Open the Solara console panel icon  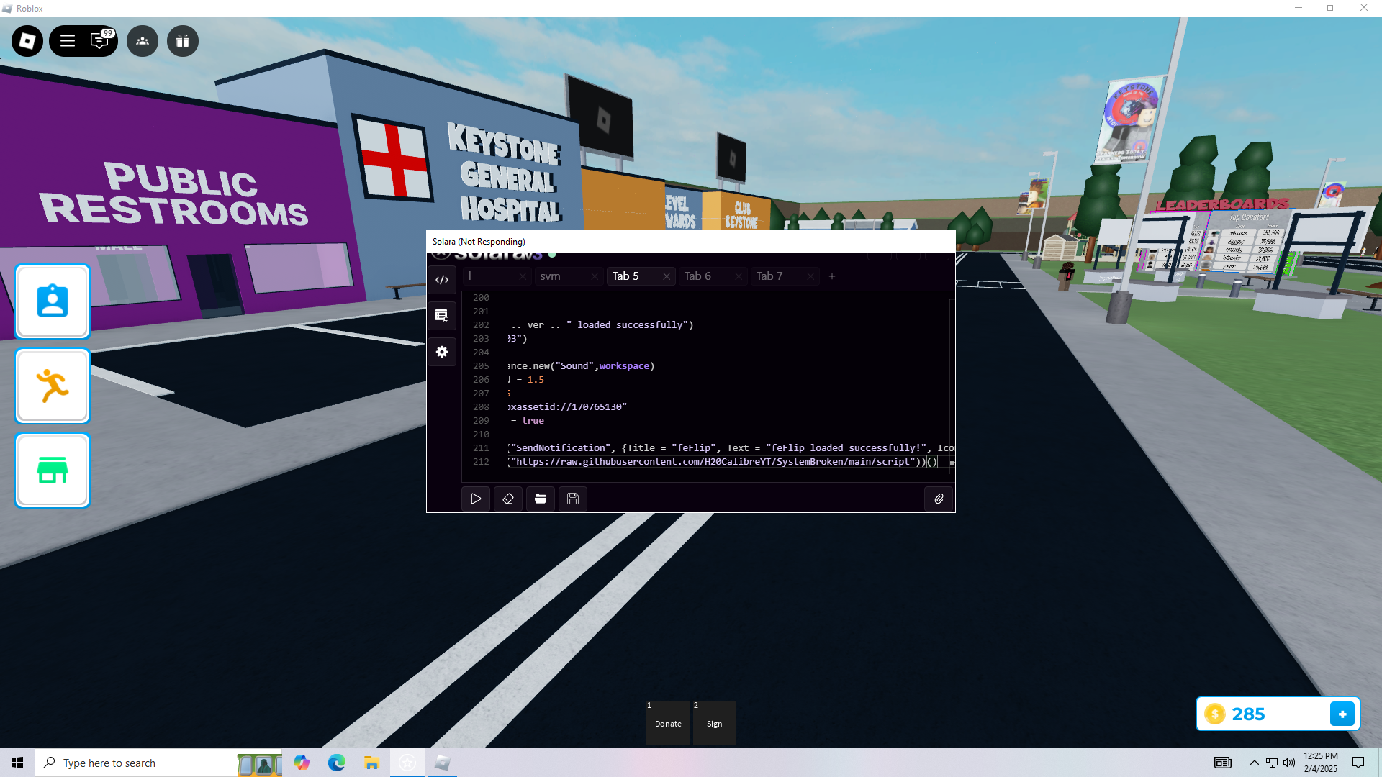pyautogui.click(x=442, y=316)
